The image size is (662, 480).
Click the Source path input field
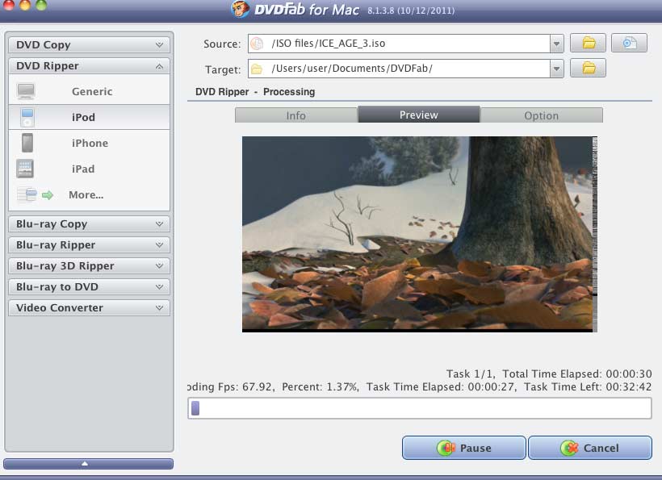399,44
